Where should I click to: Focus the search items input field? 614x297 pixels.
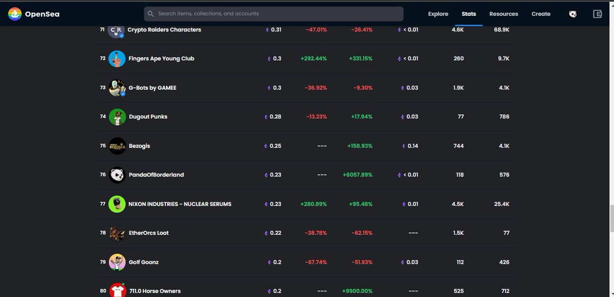click(x=274, y=14)
